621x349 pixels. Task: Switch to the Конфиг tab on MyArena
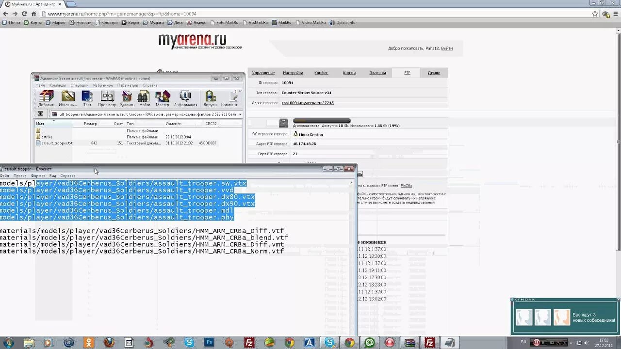(x=321, y=73)
